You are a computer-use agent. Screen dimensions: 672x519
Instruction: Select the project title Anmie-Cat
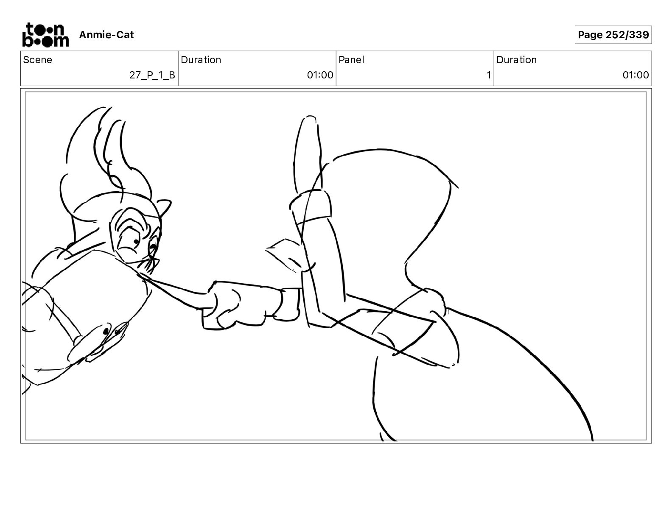click(106, 35)
